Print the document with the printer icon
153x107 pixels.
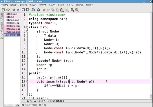tap(33, 10)
